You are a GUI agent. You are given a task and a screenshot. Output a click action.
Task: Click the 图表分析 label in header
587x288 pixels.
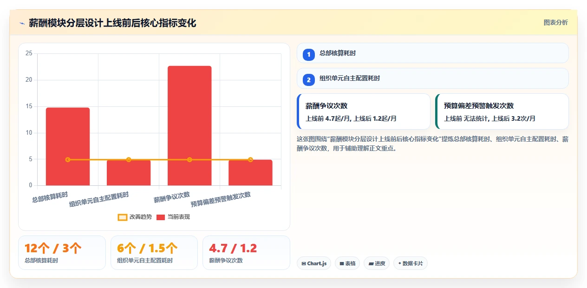click(555, 22)
